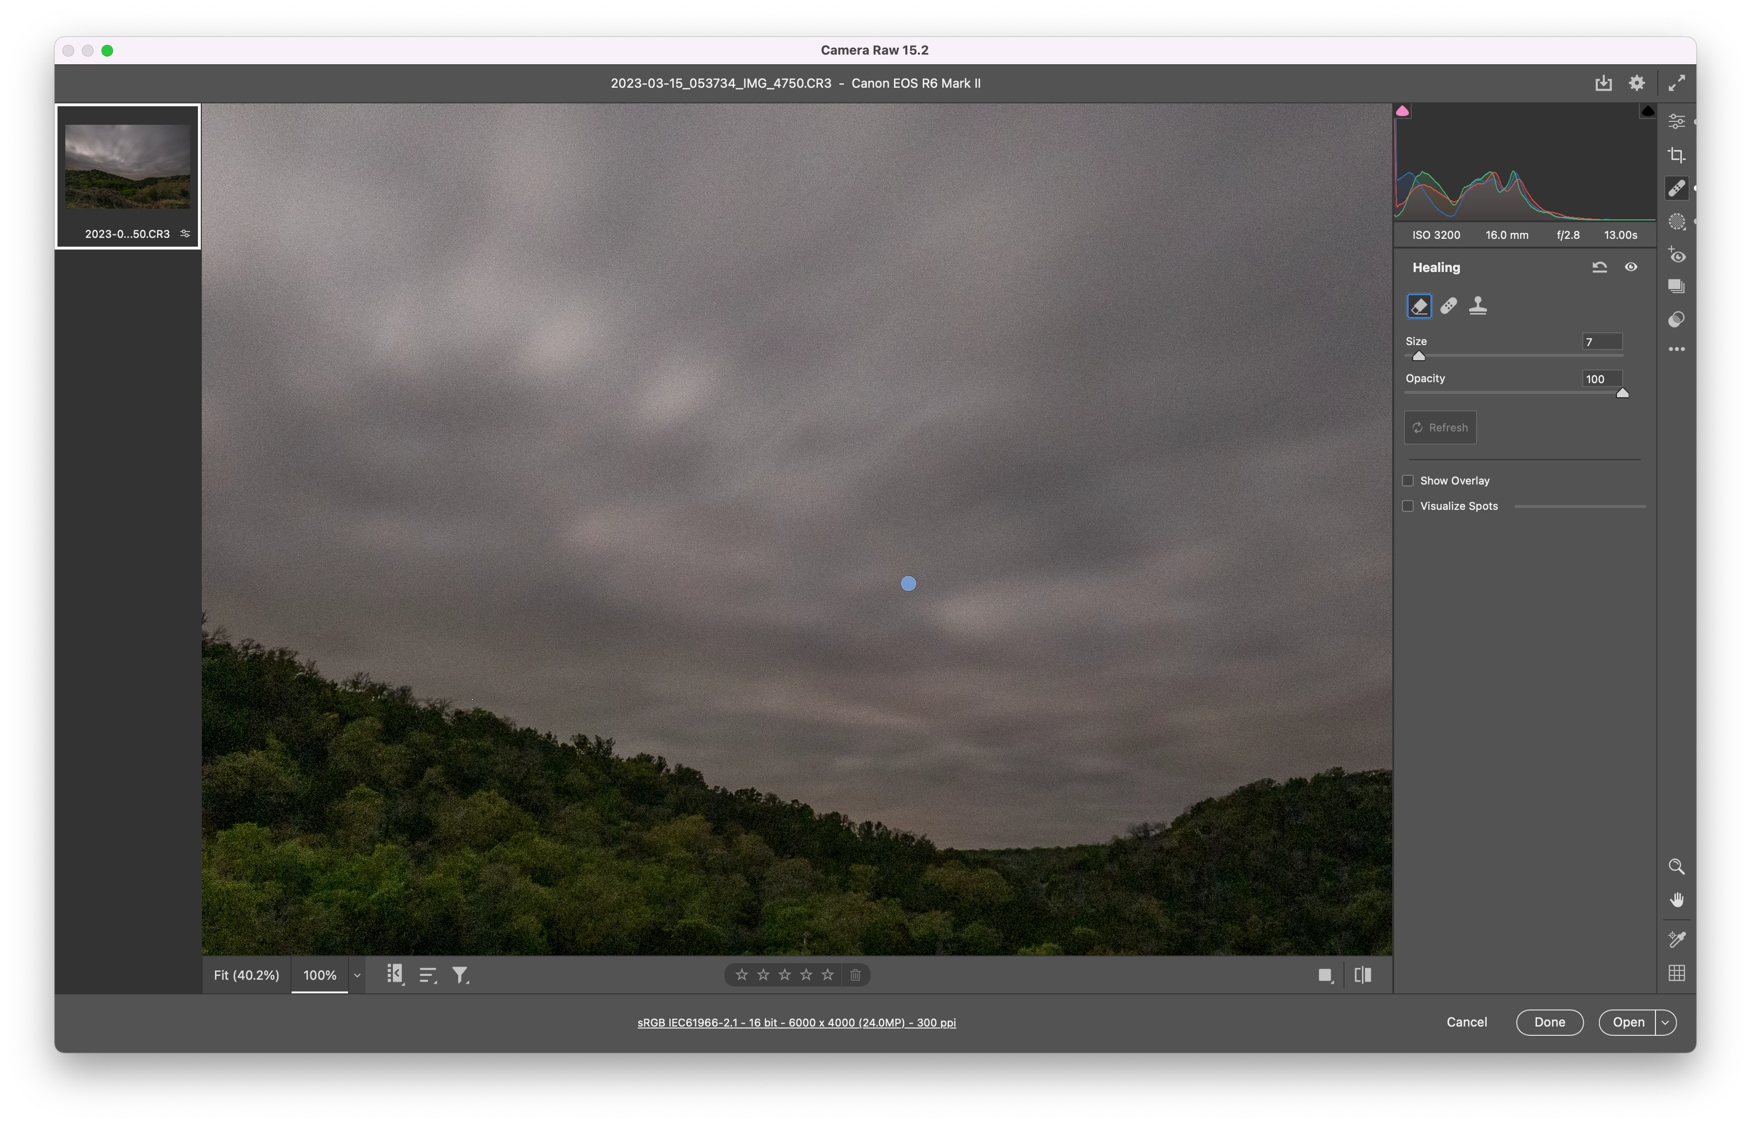Toggle Healing visibility eye icon

pos(1631,268)
